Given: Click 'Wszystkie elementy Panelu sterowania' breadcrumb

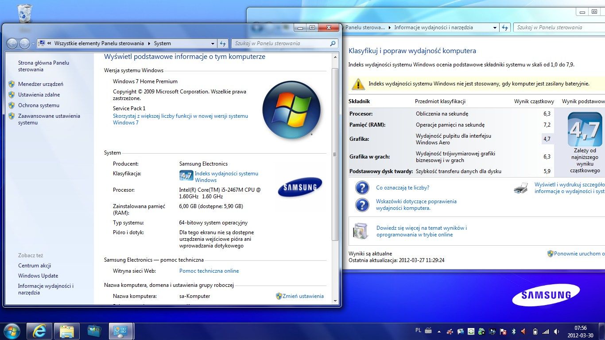Looking at the screenshot, I should [99, 43].
